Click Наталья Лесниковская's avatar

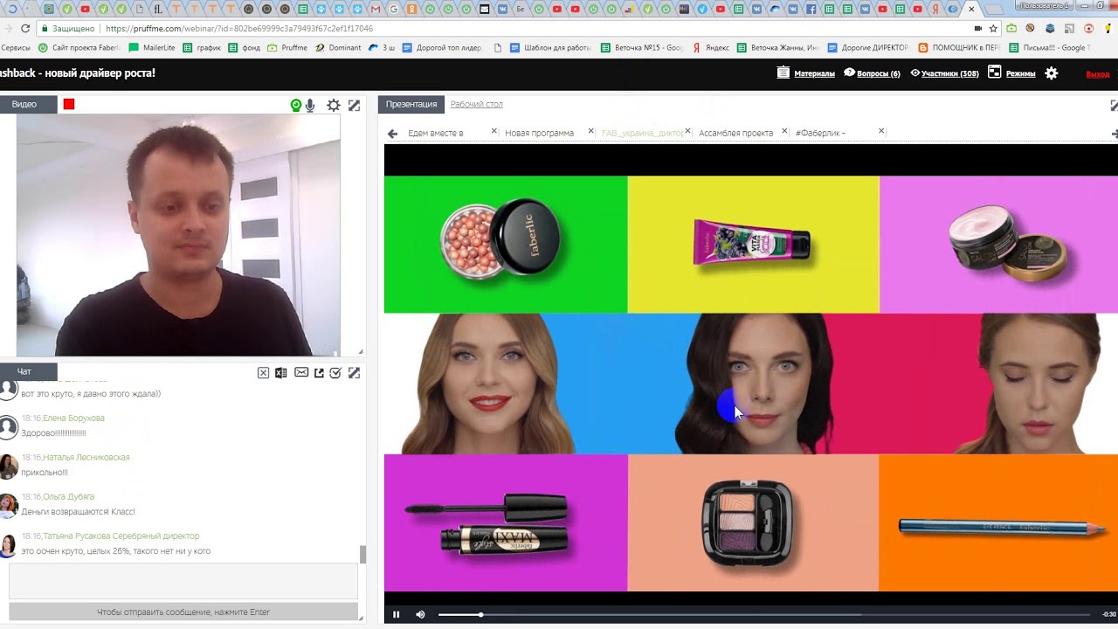pos(8,466)
